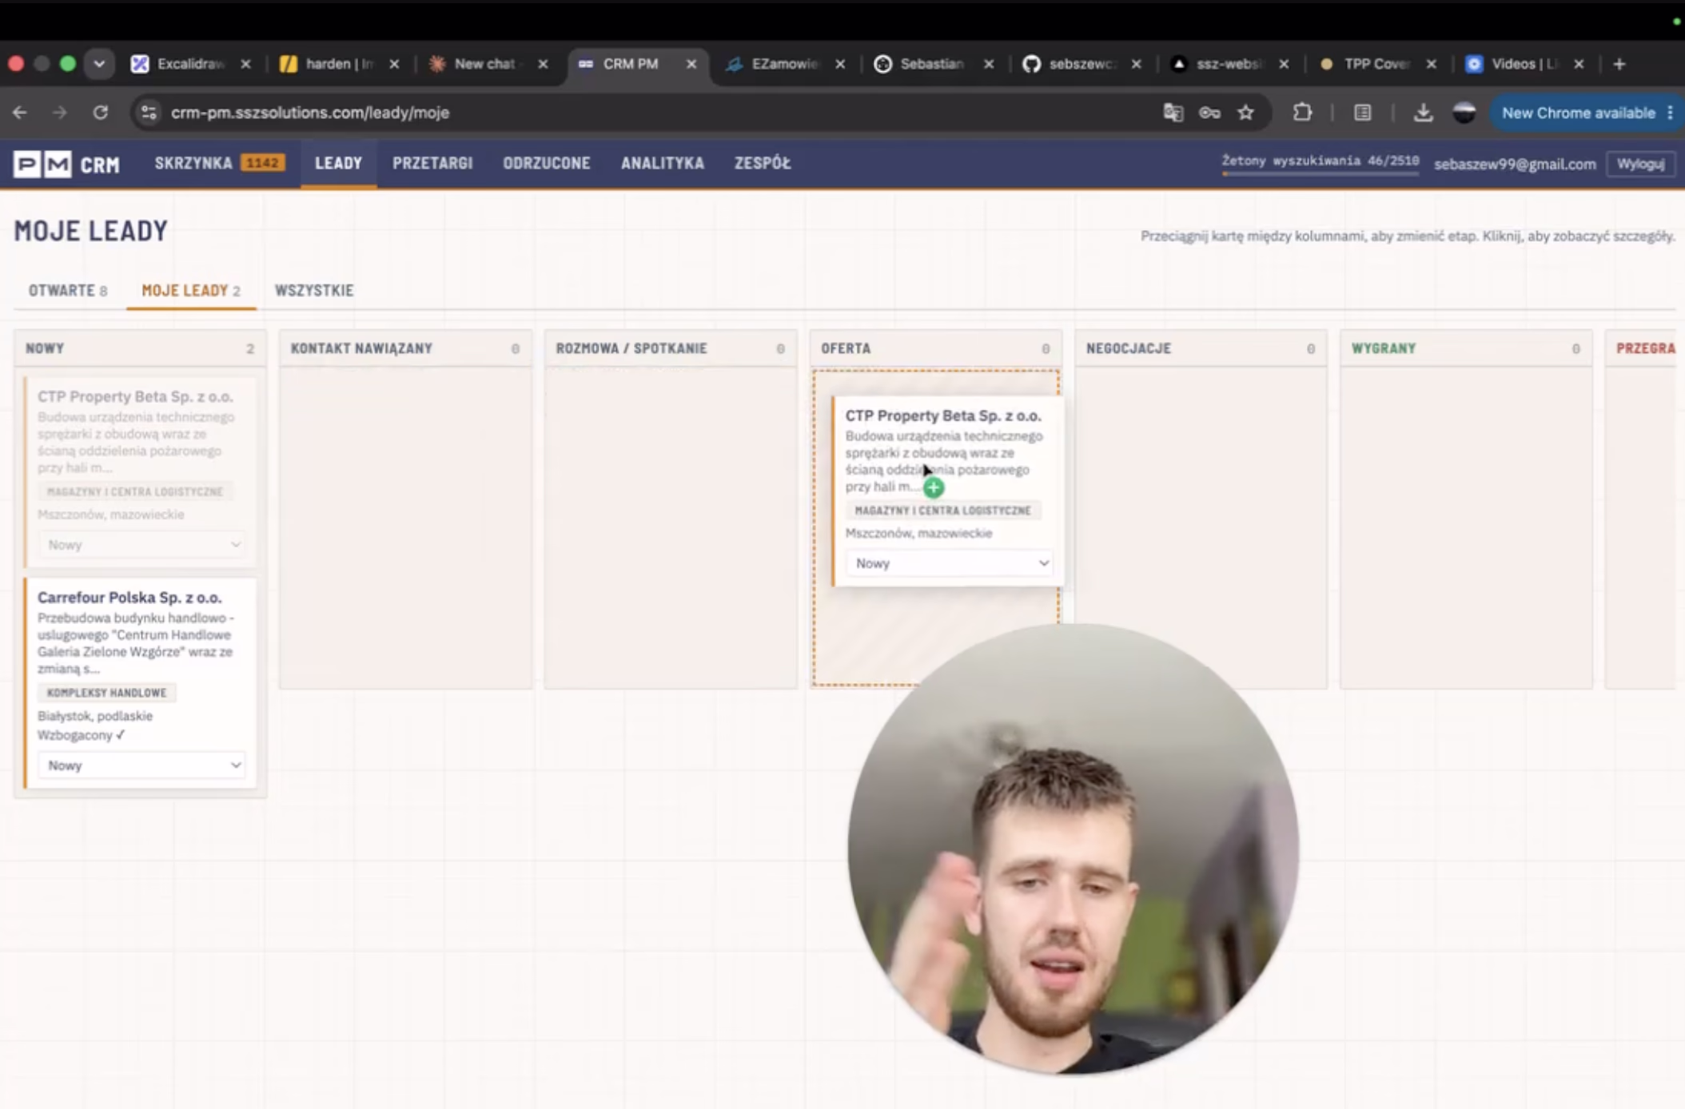Select the Moje Leady 2 filter tab
The image size is (1685, 1109).
coord(191,291)
